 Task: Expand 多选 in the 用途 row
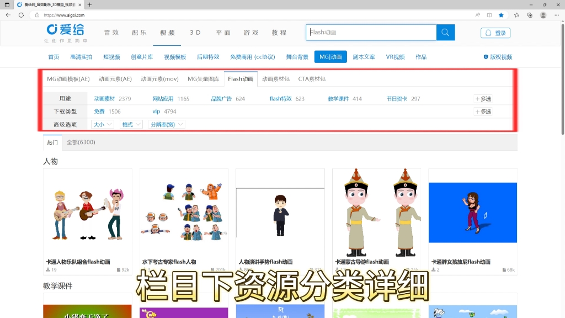483,99
